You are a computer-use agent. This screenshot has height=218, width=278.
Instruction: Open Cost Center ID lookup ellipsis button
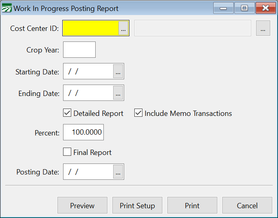click(x=123, y=28)
